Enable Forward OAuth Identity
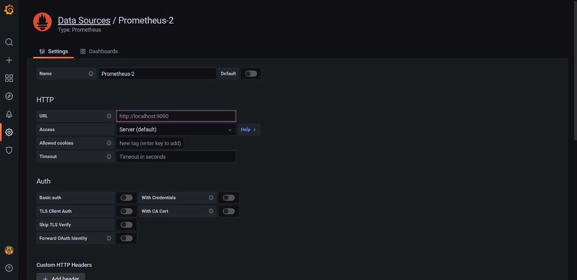The image size is (577, 280). (127, 238)
